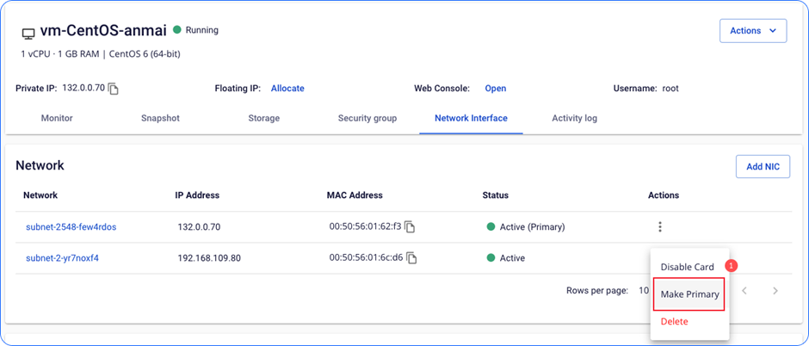Image resolution: width=809 pixels, height=346 pixels.
Task: Open the Actions dropdown for the VM
Action: pos(752,31)
